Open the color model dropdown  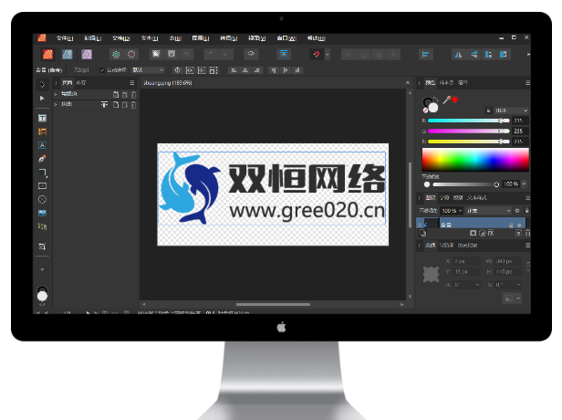point(506,110)
